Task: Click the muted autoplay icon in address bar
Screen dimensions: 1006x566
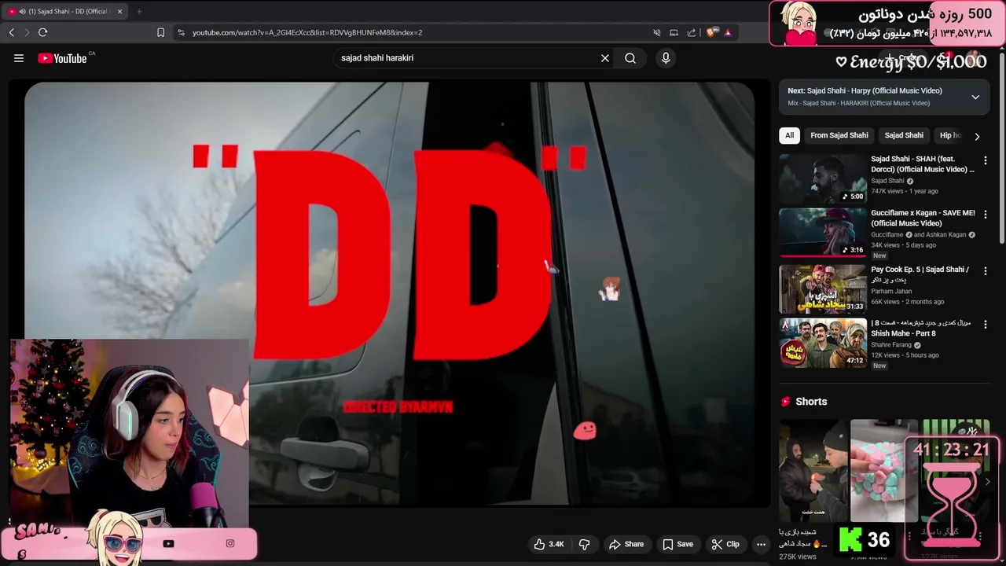Action: [x=657, y=32]
